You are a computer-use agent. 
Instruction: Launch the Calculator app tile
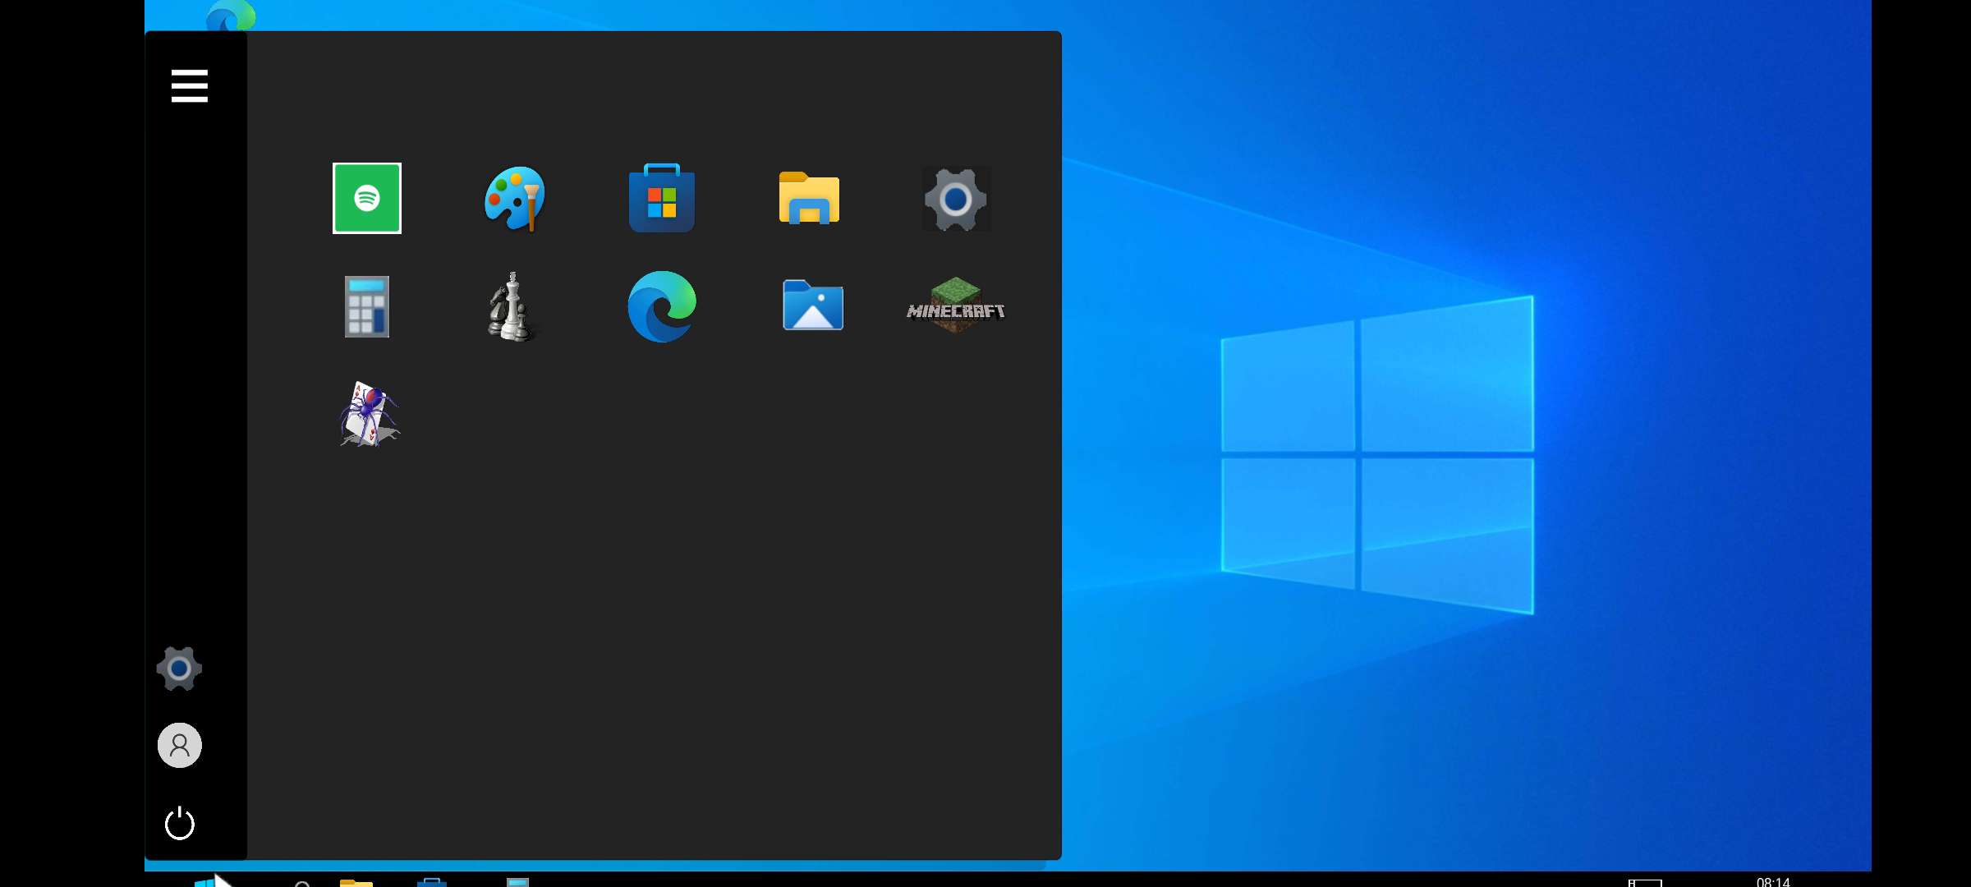(366, 306)
